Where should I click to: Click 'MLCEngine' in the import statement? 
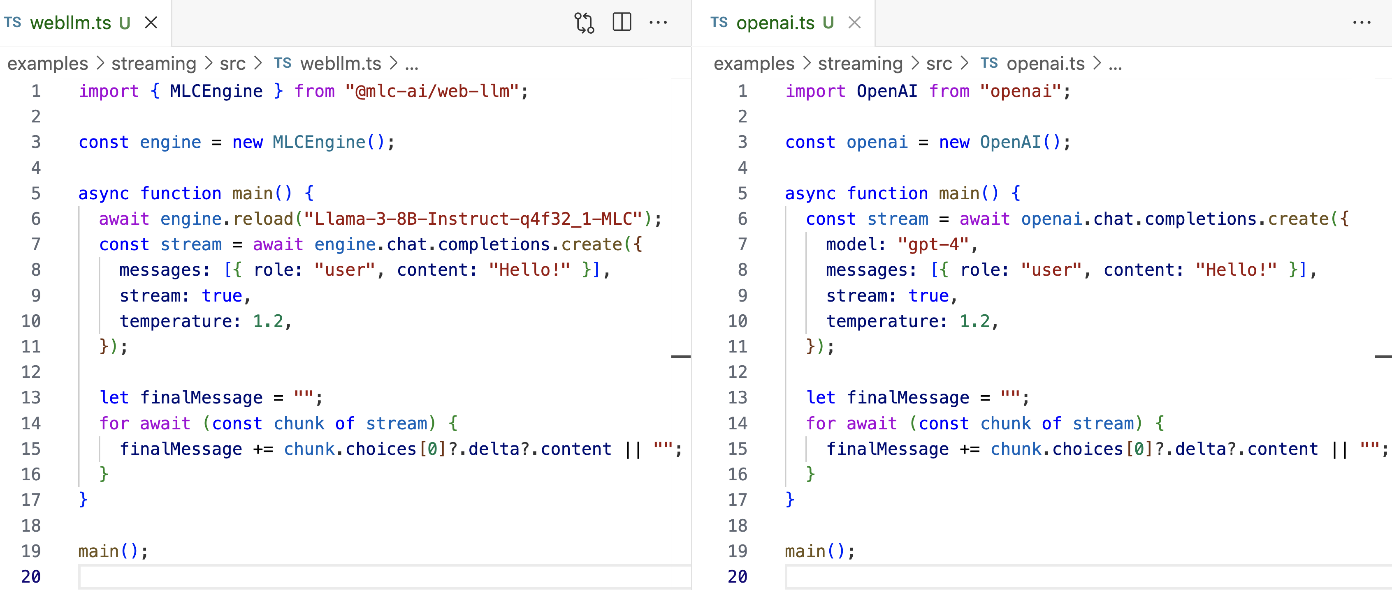216,91
